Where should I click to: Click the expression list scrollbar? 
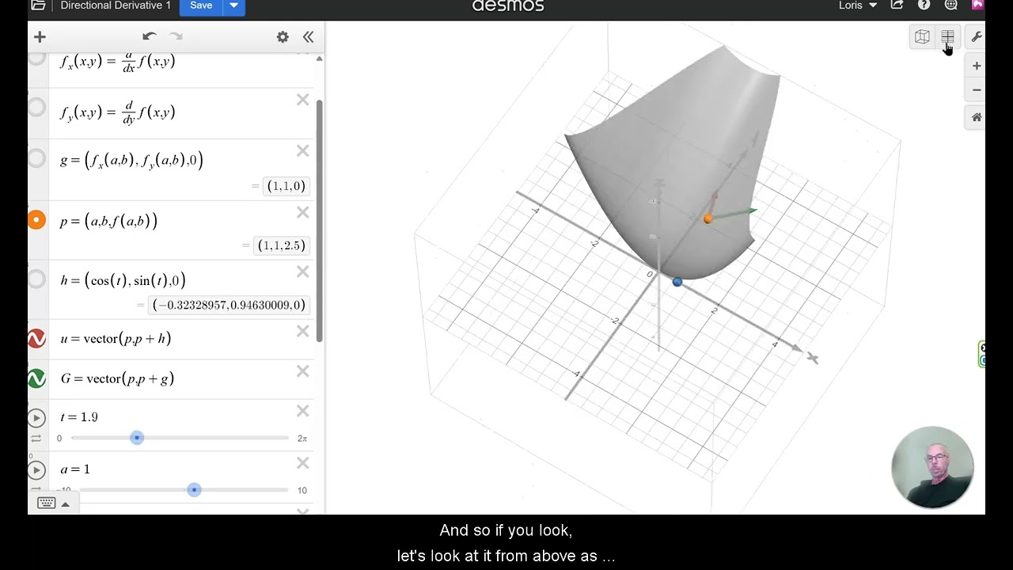(320, 222)
